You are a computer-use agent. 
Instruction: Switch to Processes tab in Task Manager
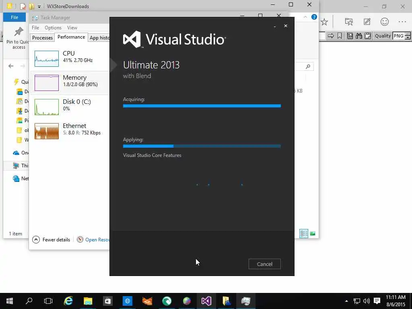(x=42, y=38)
